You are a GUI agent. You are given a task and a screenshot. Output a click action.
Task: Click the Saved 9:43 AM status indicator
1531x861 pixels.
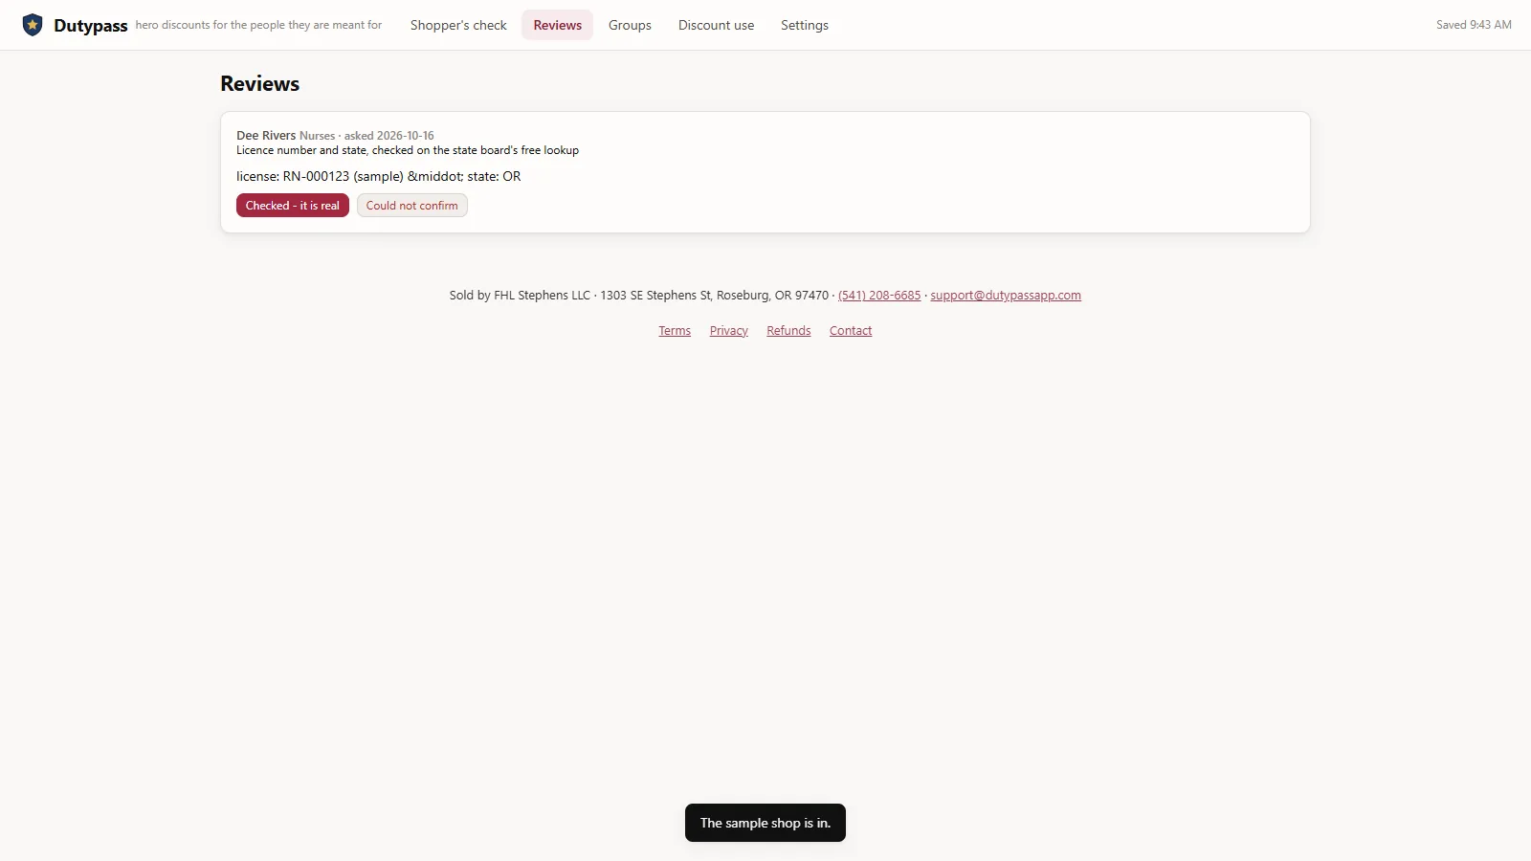point(1474,25)
